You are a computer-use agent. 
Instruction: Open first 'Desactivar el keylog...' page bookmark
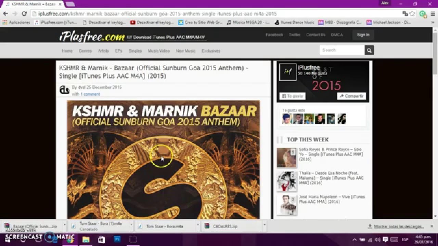pyautogui.click(x=104, y=23)
